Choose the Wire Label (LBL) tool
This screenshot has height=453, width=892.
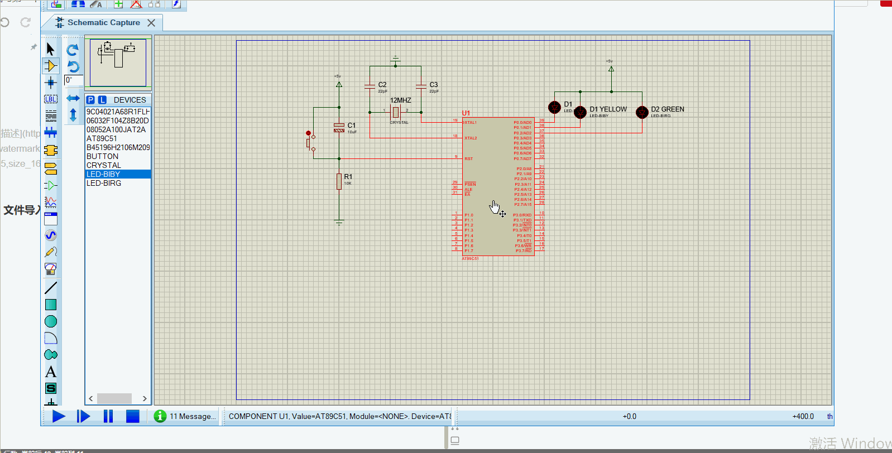(51, 99)
